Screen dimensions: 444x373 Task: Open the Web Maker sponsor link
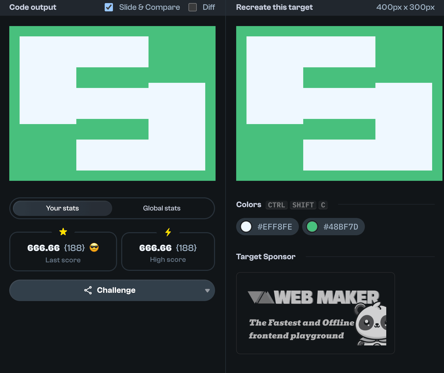point(315,313)
